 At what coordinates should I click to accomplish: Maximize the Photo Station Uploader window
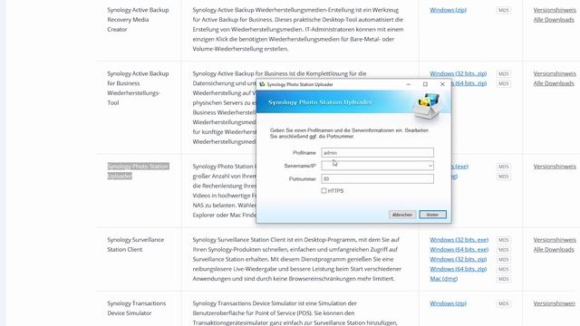(x=425, y=84)
